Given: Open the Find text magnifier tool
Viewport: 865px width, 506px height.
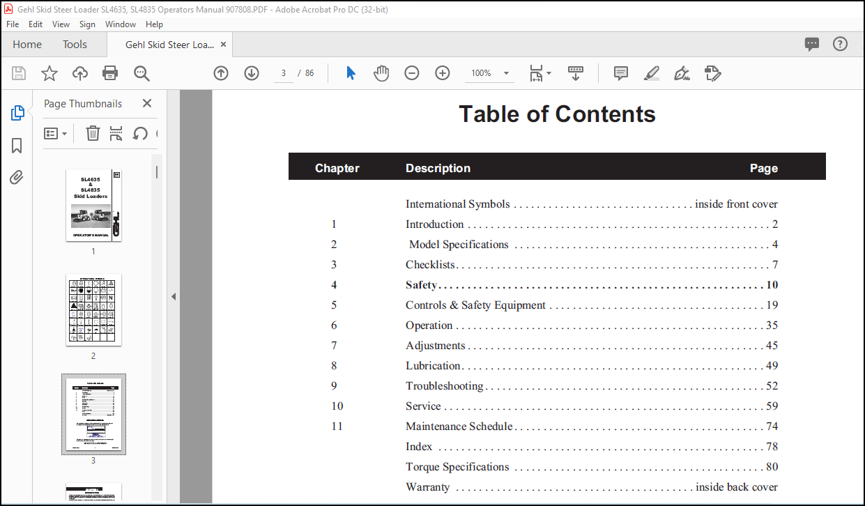Looking at the screenshot, I should click(141, 73).
